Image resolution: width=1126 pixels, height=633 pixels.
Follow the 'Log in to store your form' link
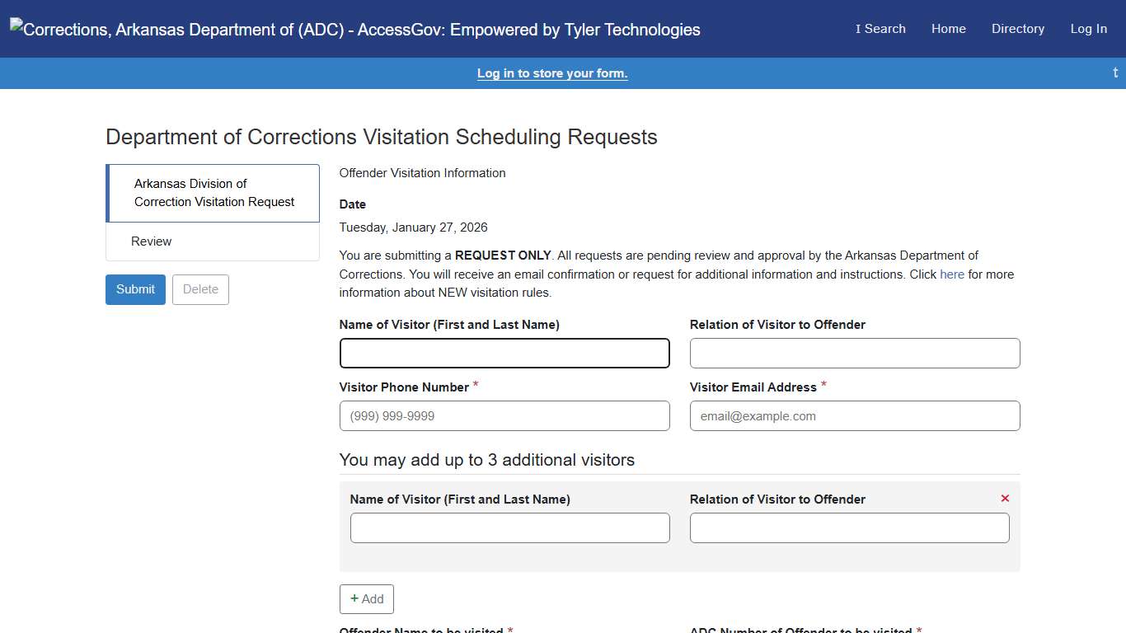[552, 73]
